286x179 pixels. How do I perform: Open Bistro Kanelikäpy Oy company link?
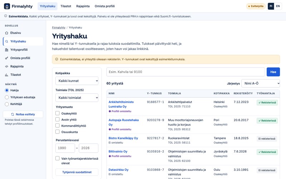pos(123,138)
